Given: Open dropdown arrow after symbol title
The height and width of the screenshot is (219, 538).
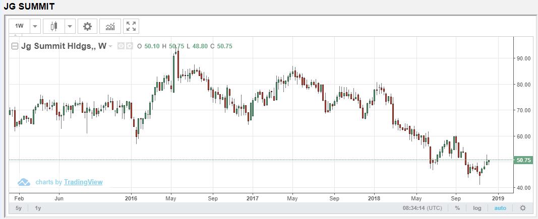Looking at the screenshot, I should tap(110, 46).
